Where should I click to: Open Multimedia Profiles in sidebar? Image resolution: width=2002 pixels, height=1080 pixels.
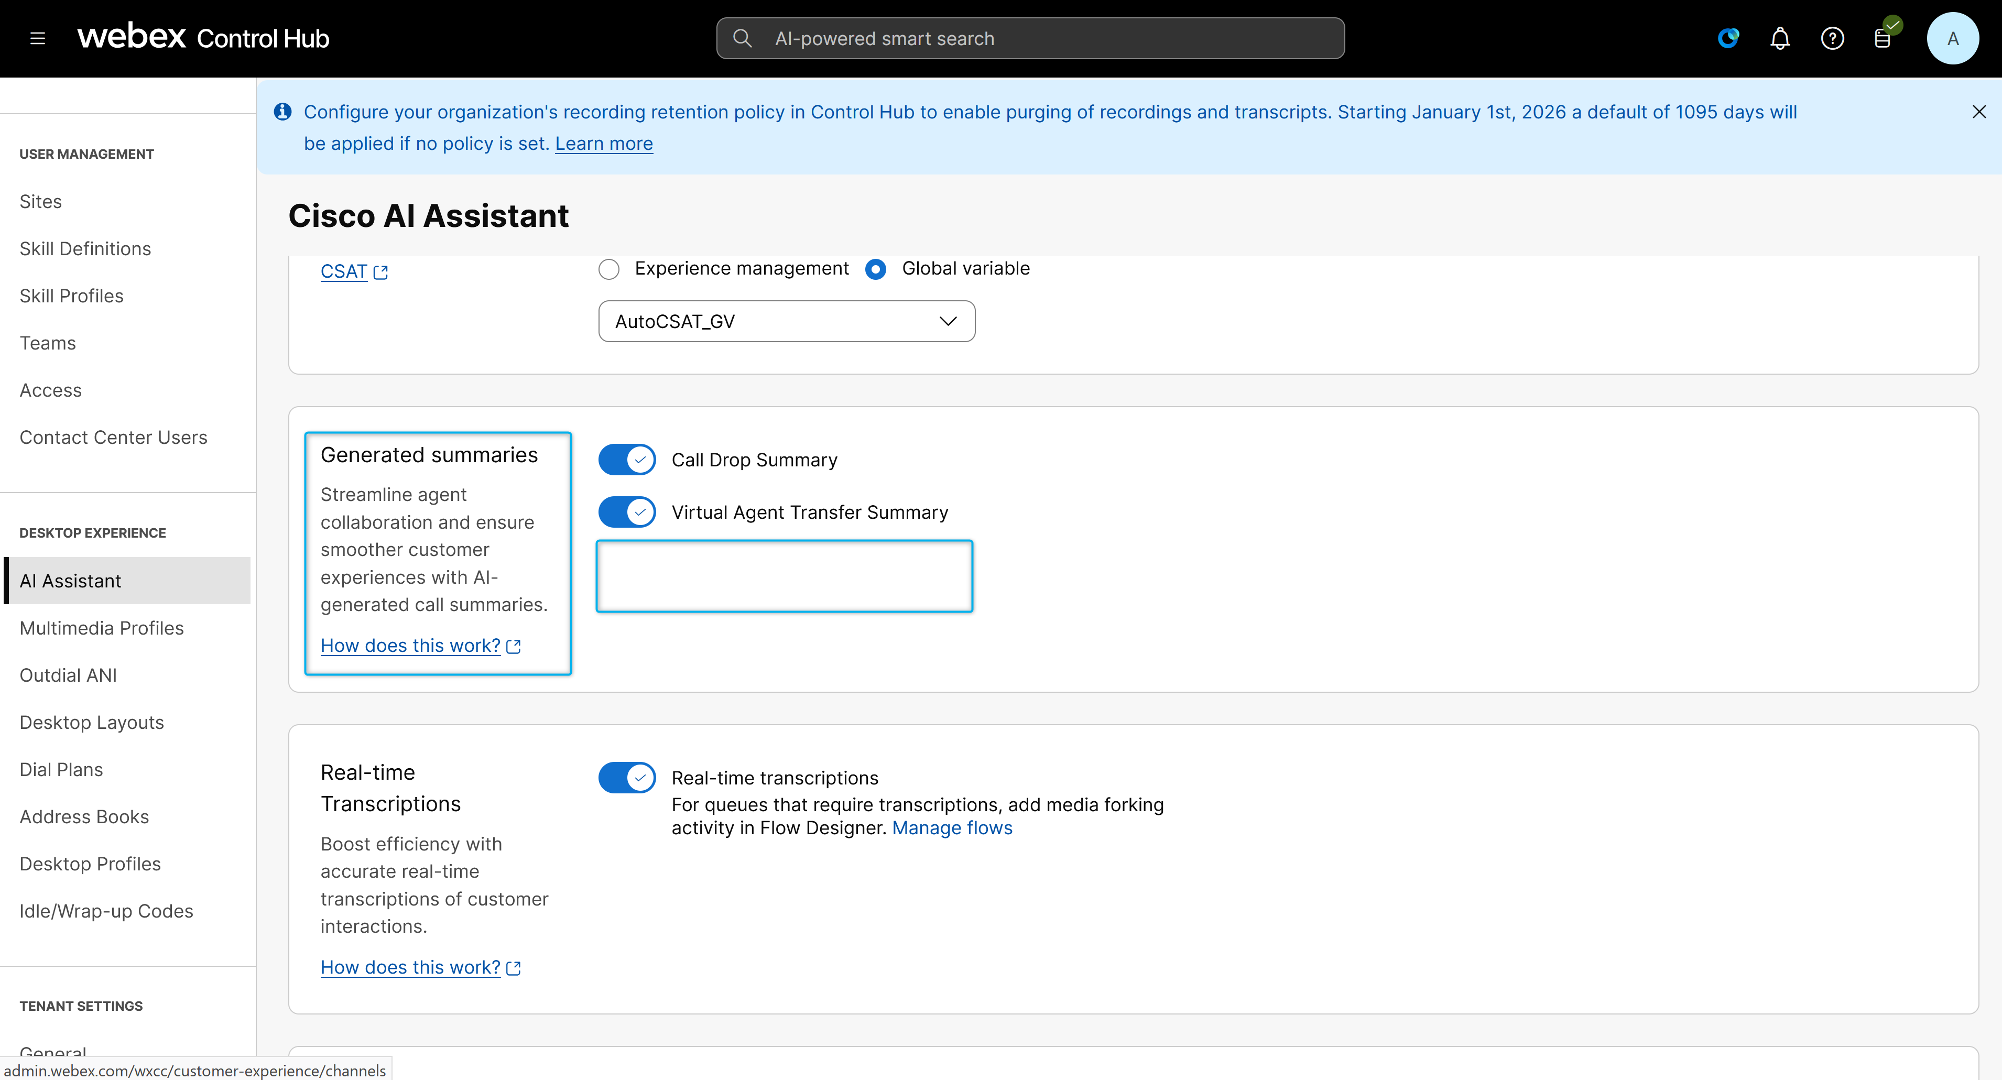[x=102, y=628]
